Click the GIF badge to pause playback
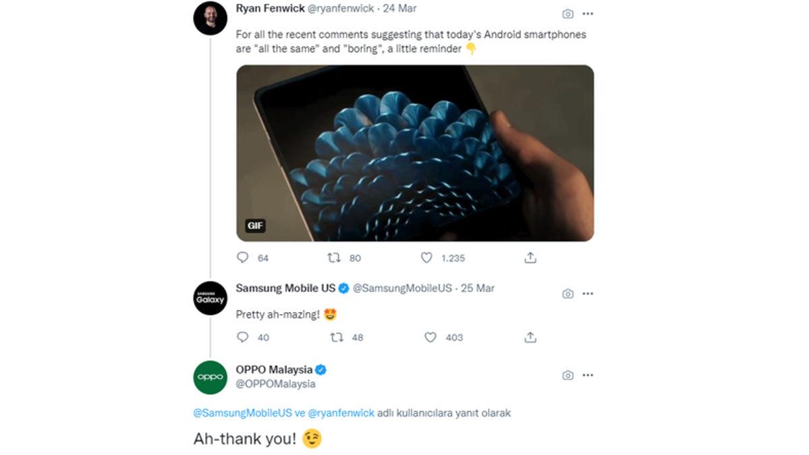 (255, 226)
